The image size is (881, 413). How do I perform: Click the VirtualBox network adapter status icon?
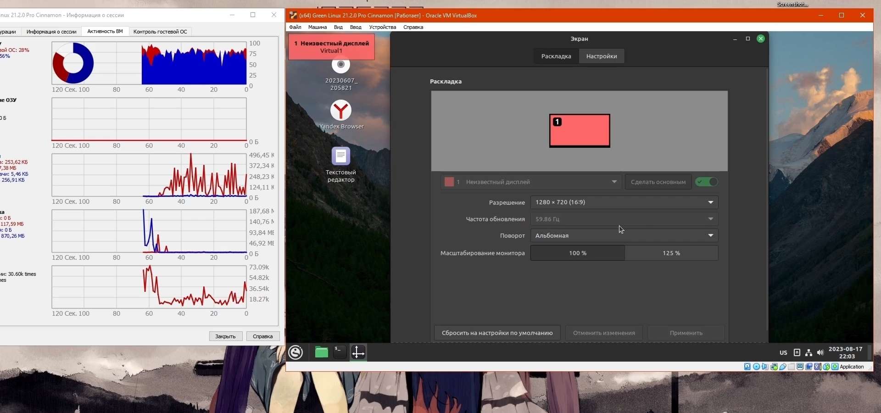[x=774, y=367]
